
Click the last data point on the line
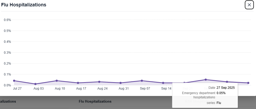coord(248,83)
